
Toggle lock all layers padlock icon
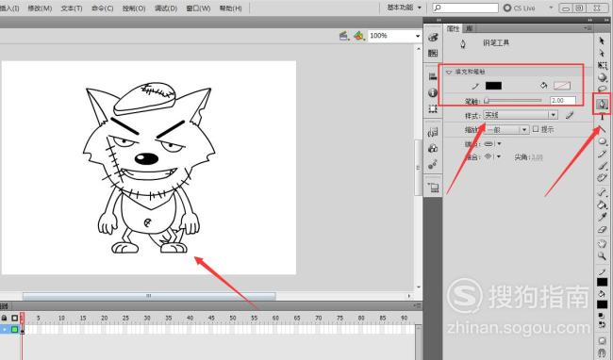click(x=4, y=319)
